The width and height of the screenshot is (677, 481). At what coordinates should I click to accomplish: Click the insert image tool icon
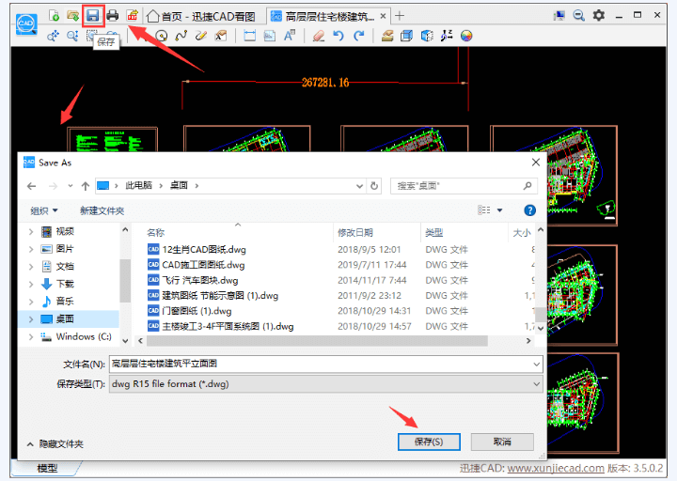(270, 36)
